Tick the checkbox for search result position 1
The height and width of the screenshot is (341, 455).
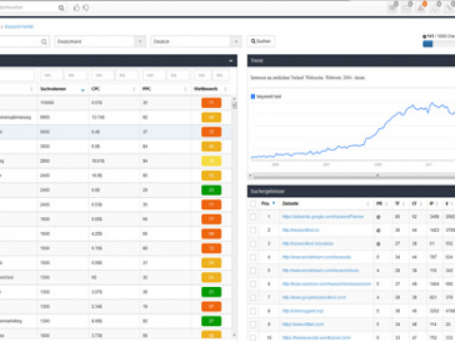(x=253, y=217)
